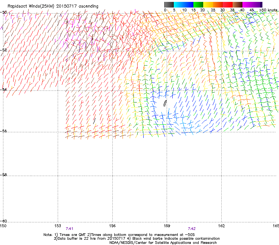Click the '25' color scale label

pyautogui.click(x=213, y=10)
